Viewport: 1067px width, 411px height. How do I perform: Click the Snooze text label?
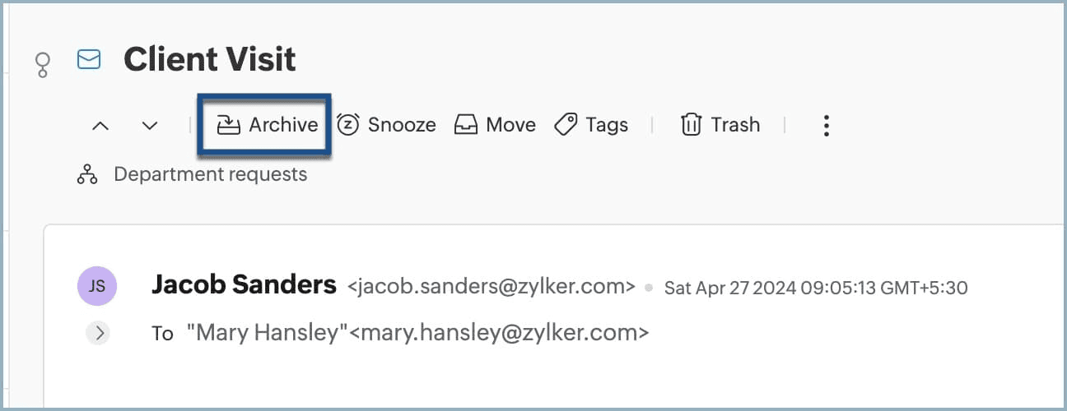coord(402,125)
